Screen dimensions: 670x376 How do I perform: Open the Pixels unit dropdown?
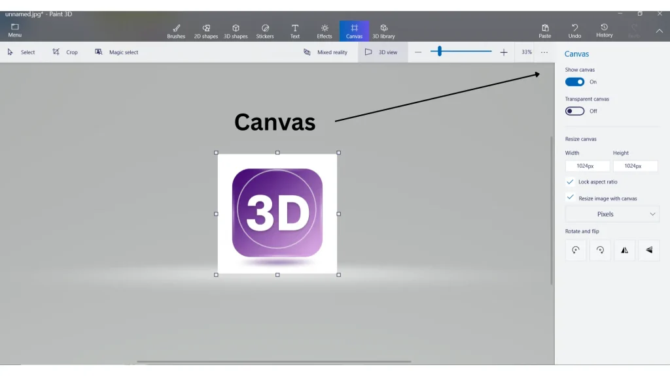coord(612,213)
